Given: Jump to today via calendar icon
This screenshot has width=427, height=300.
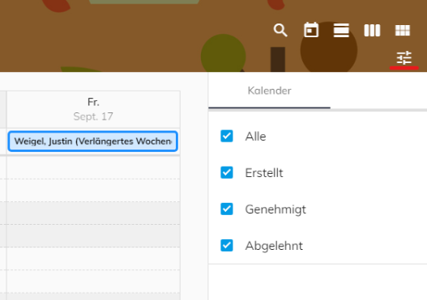Looking at the screenshot, I should point(311,30).
